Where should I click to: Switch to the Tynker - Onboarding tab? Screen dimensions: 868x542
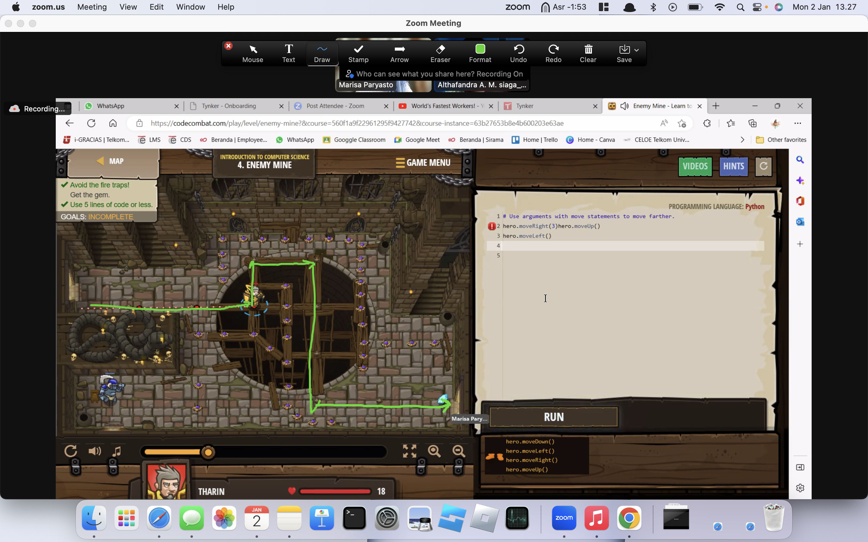tap(236, 106)
